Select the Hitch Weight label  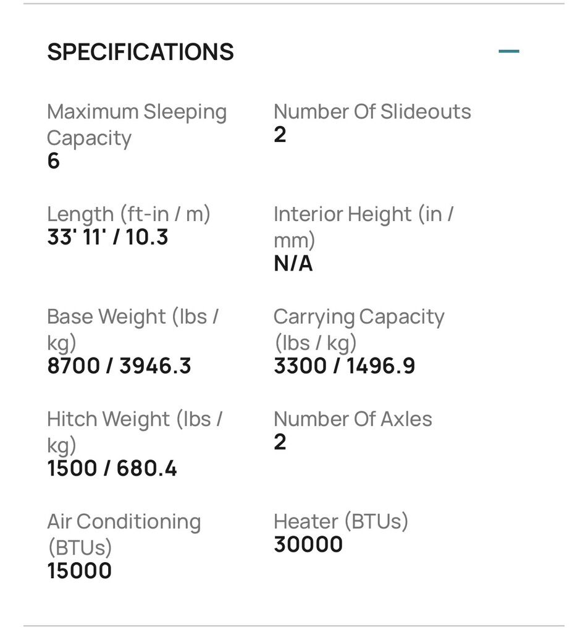(x=134, y=432)
